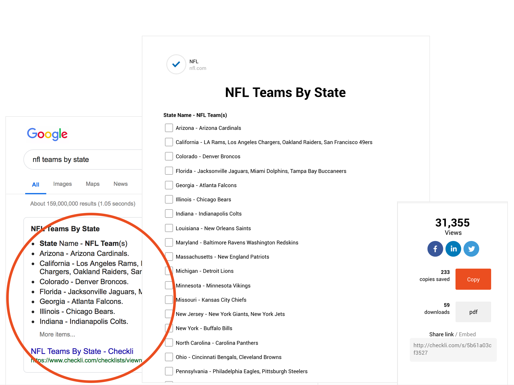Viewport: 514px width, 385px height.
Task: Click Colorado - Denver Broncos in Google snippet
Action: (84, 282)
